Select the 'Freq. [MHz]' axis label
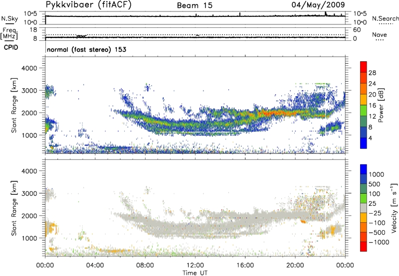 pyautogui.click(x=9, y=33)
